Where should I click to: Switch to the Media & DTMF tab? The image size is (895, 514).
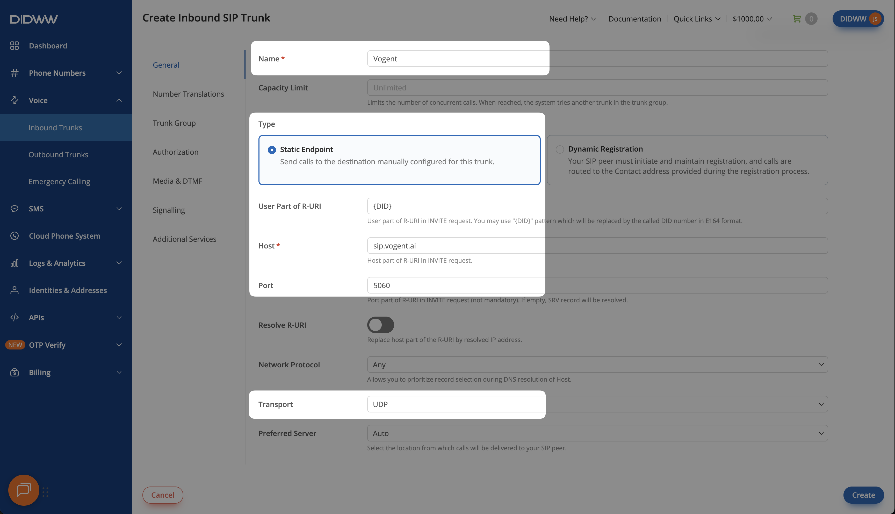point(177,181)
